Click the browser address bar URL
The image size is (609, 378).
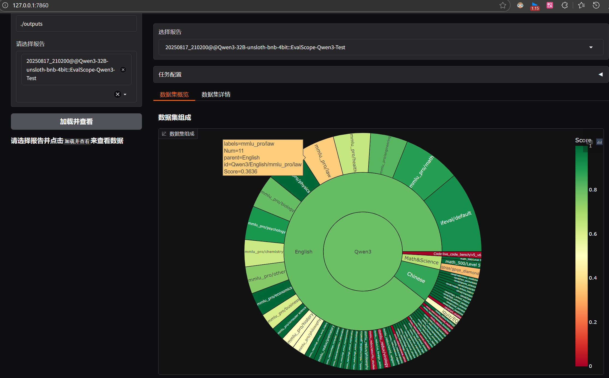[31, 5]
